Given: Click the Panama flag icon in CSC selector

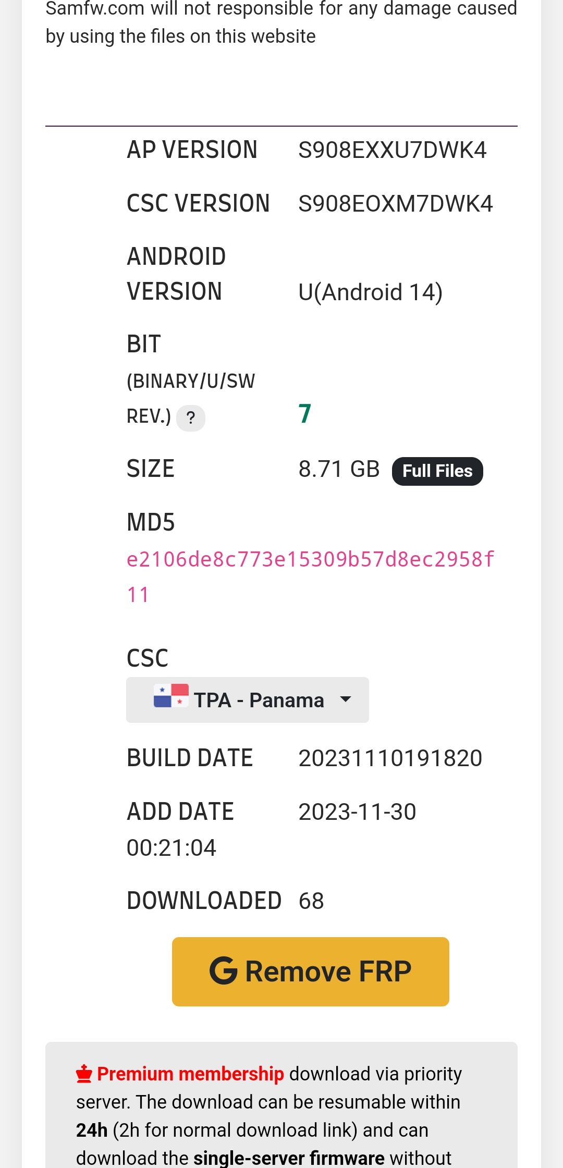Looking at the screenshot, I should (x=170, y=699).
